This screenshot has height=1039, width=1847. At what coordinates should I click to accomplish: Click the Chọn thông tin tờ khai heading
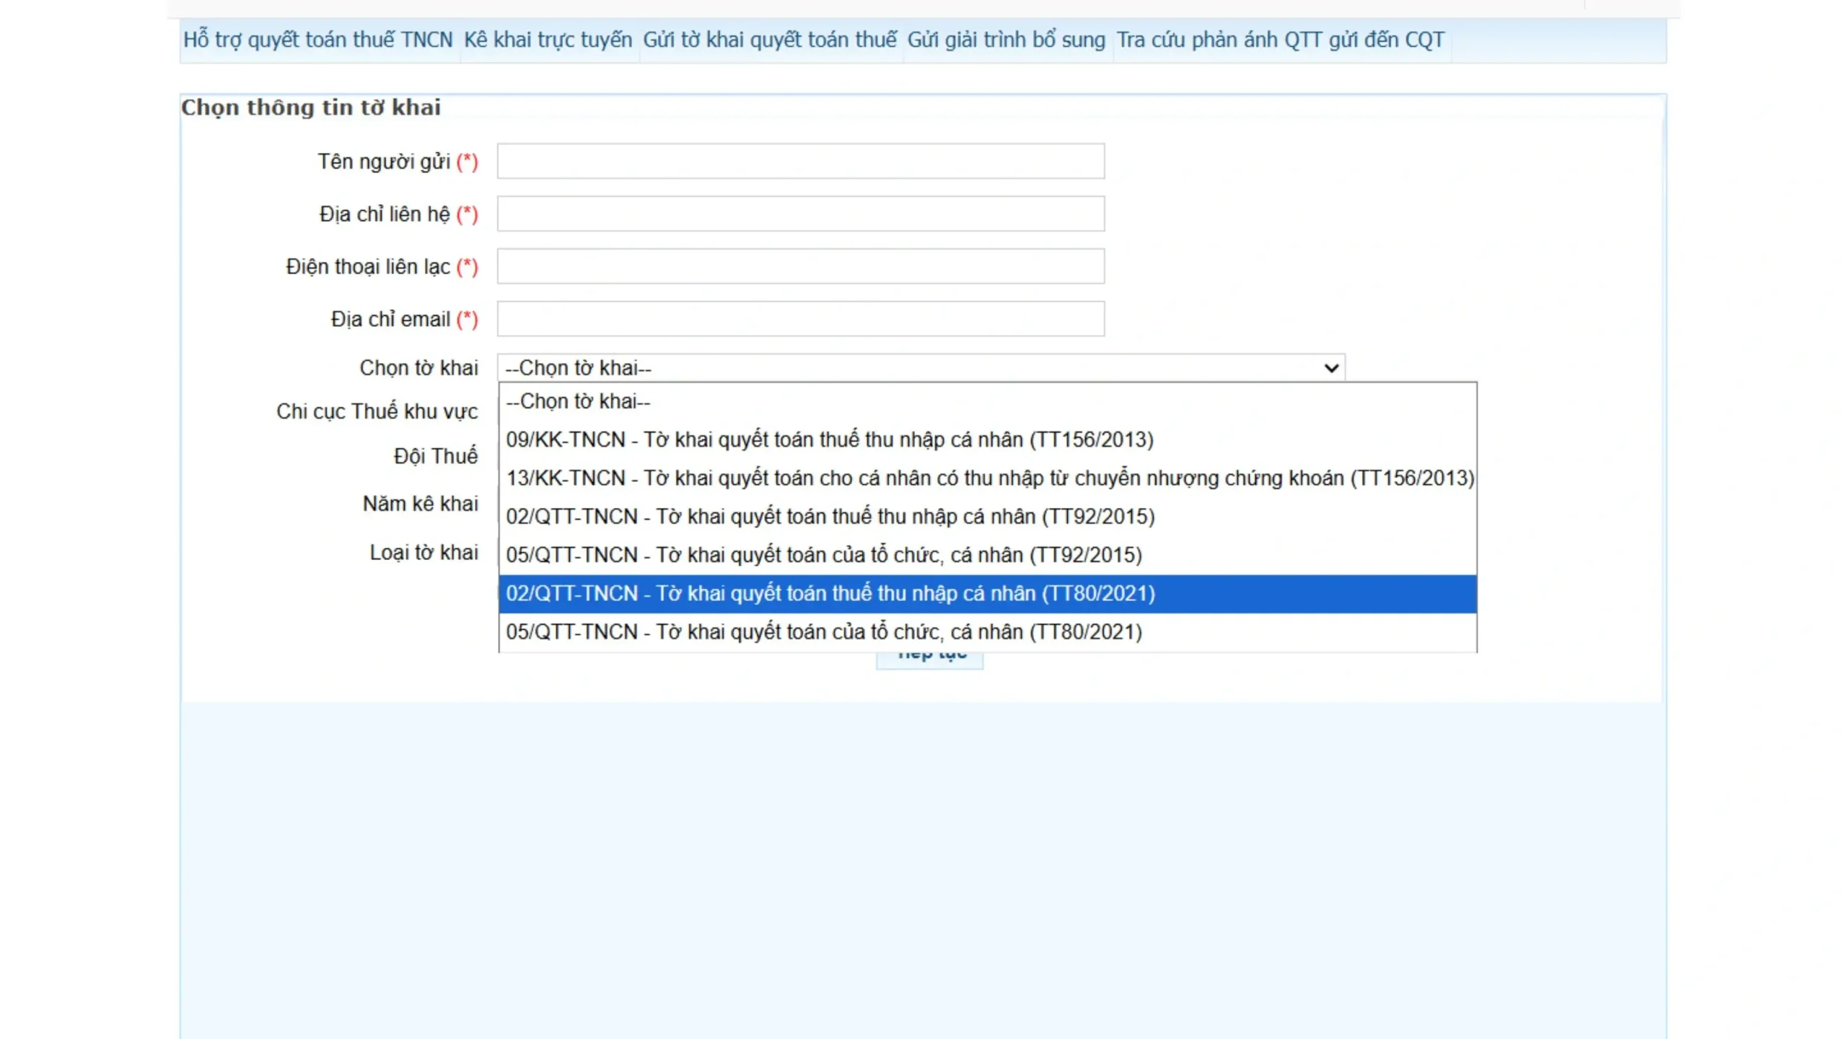(x=311, y=108)
